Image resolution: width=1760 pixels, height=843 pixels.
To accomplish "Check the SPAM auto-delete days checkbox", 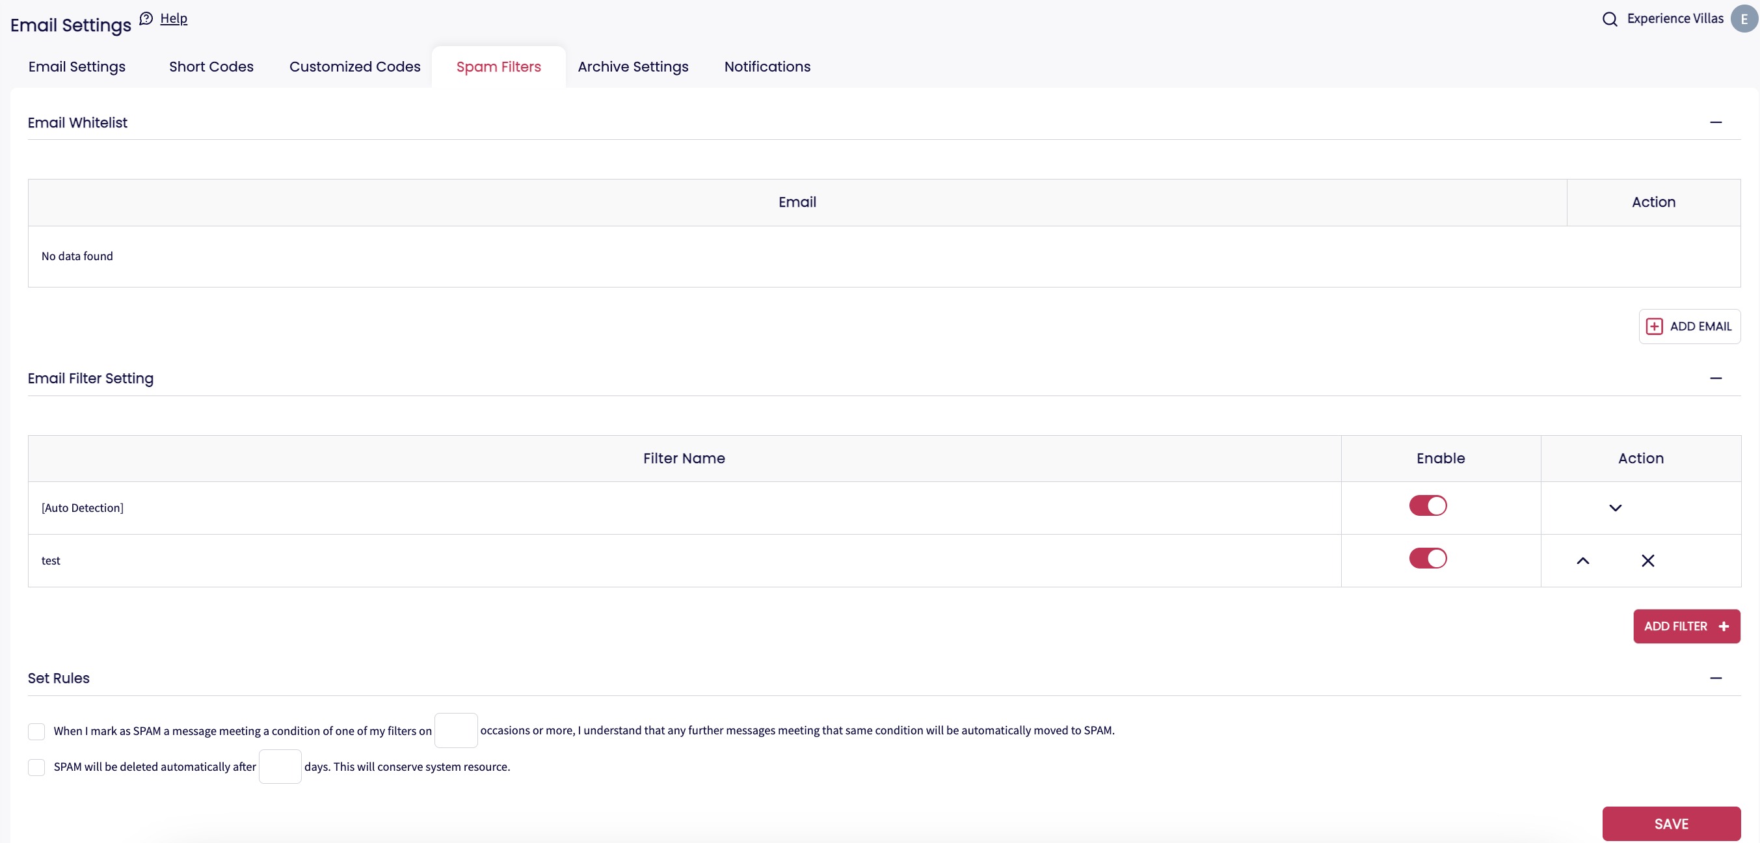I will (x=36, y=767).
